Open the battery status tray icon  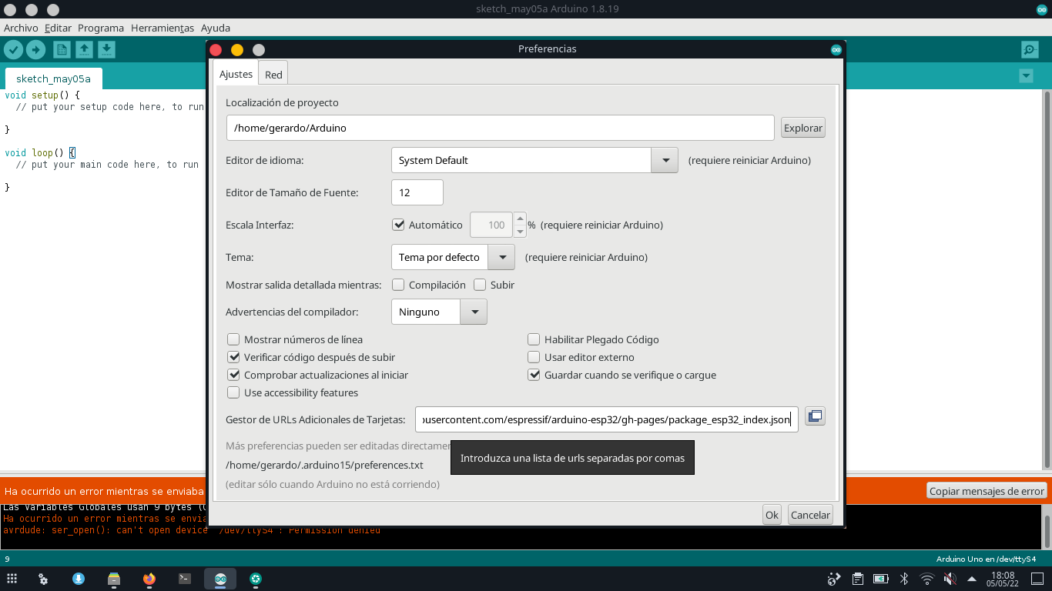[880, 579]
